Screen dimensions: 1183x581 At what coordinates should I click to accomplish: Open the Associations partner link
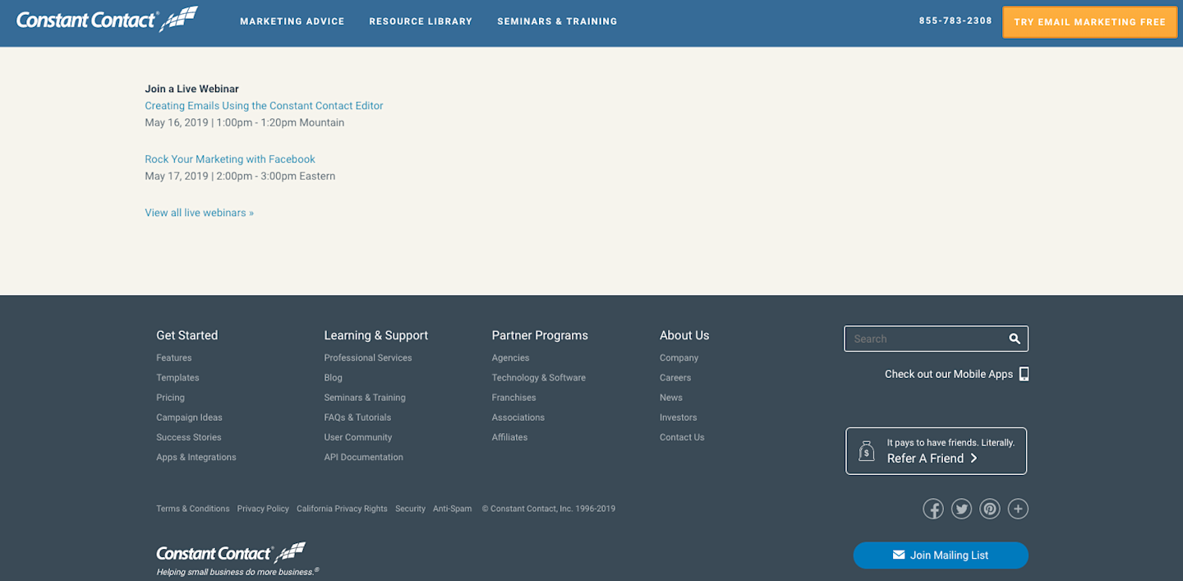click(518, 417)
